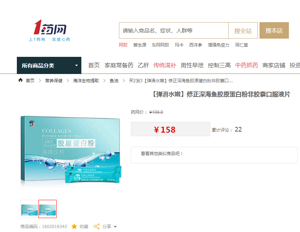The height and width of the screenshot is (232, 300).
Task: Click the main collagen product image
Action: (71, 150)
